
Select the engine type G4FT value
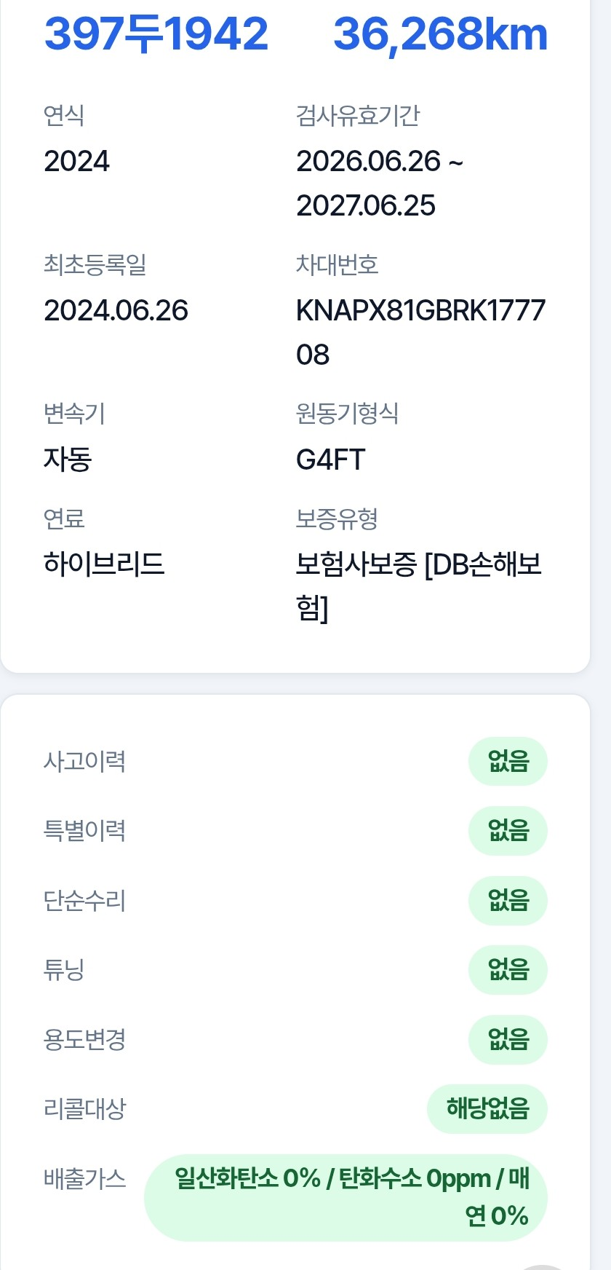pyautogui.click(x=330, y=460)
